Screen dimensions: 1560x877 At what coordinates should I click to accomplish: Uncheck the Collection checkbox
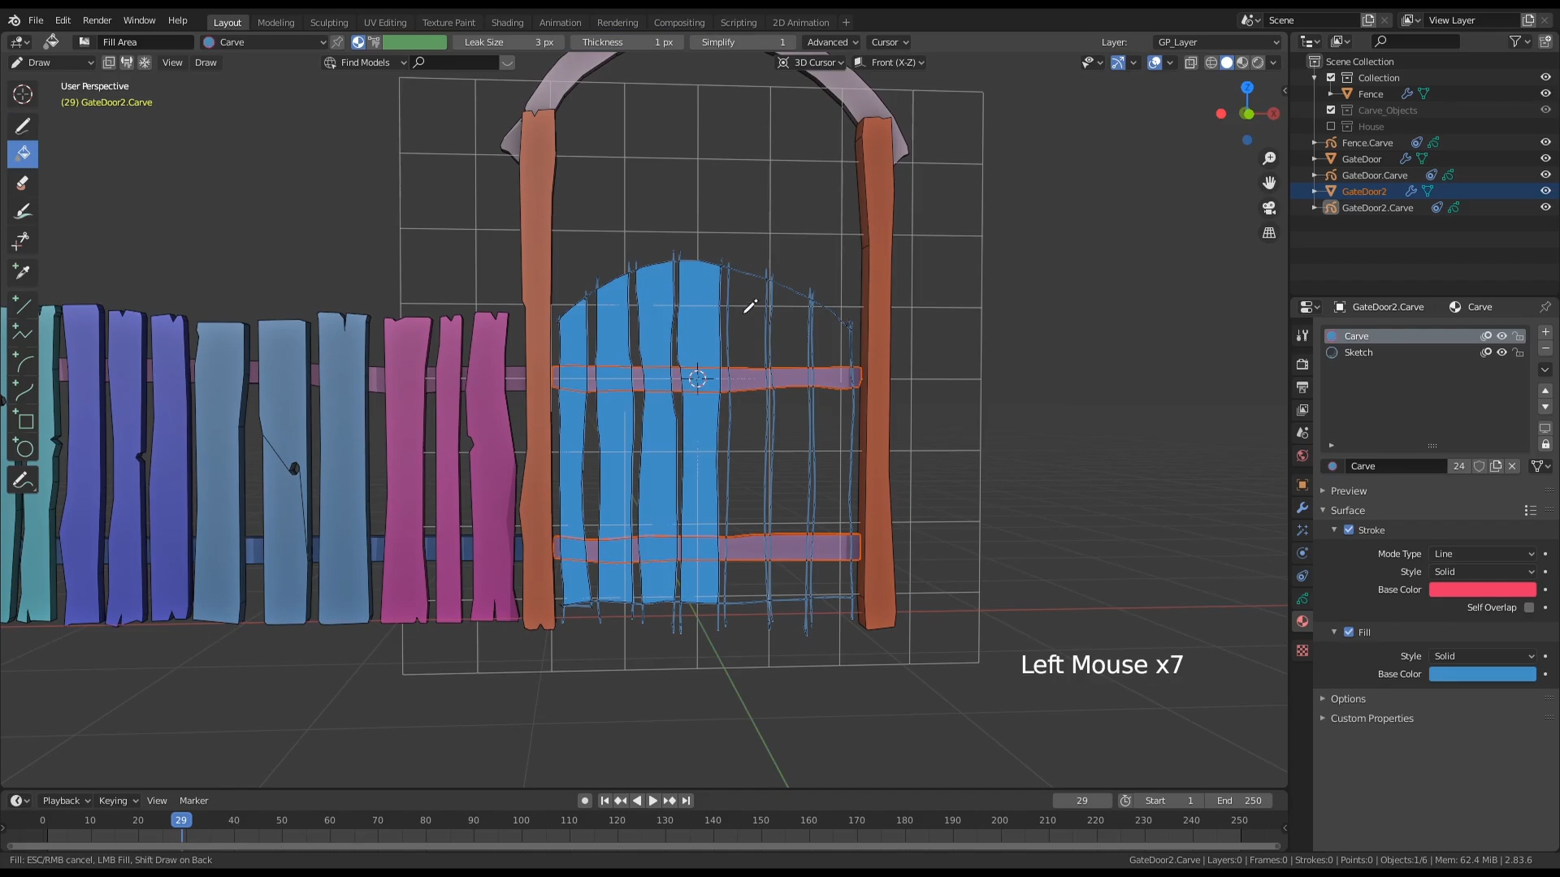[x=1331, y=78]
